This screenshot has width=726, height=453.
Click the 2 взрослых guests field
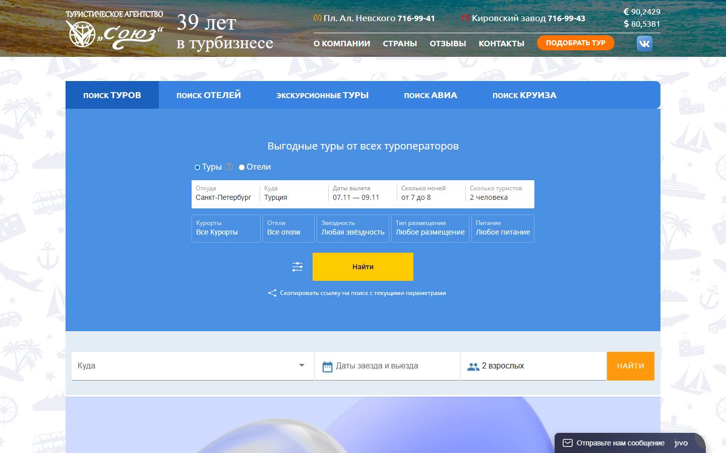533,366
